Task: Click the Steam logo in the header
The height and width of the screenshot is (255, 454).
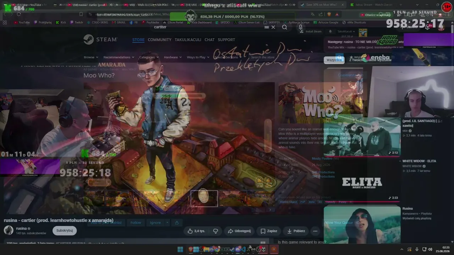Action: tap(100, 40)
